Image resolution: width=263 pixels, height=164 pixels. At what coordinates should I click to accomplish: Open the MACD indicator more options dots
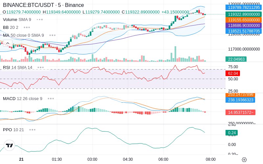pos(51,99)
